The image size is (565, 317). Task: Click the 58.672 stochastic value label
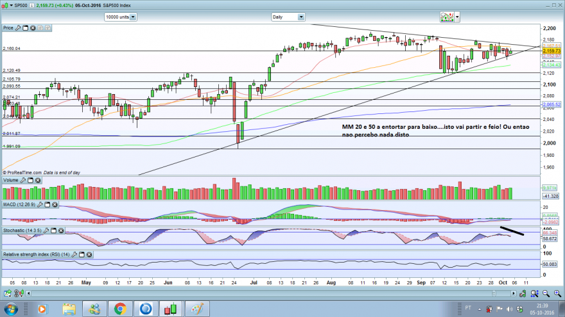[x=550, y=239]
